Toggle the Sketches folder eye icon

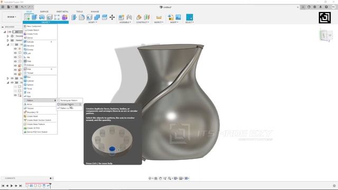[x=12, y=82]
